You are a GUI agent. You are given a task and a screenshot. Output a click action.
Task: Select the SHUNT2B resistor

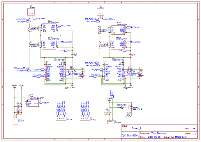pyautogui.click(x=30, y=45)
